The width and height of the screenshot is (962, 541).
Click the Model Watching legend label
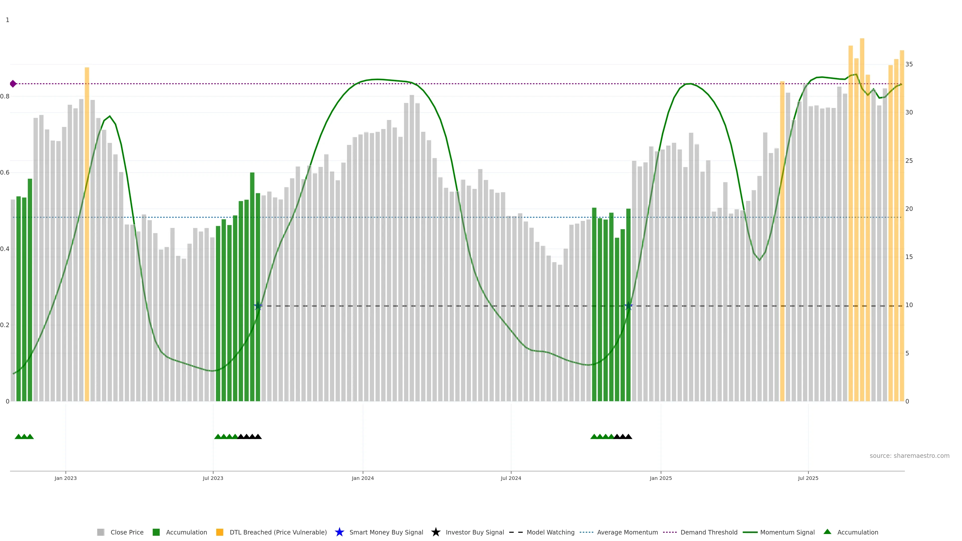pyautogui.click(x=550, y=532)
